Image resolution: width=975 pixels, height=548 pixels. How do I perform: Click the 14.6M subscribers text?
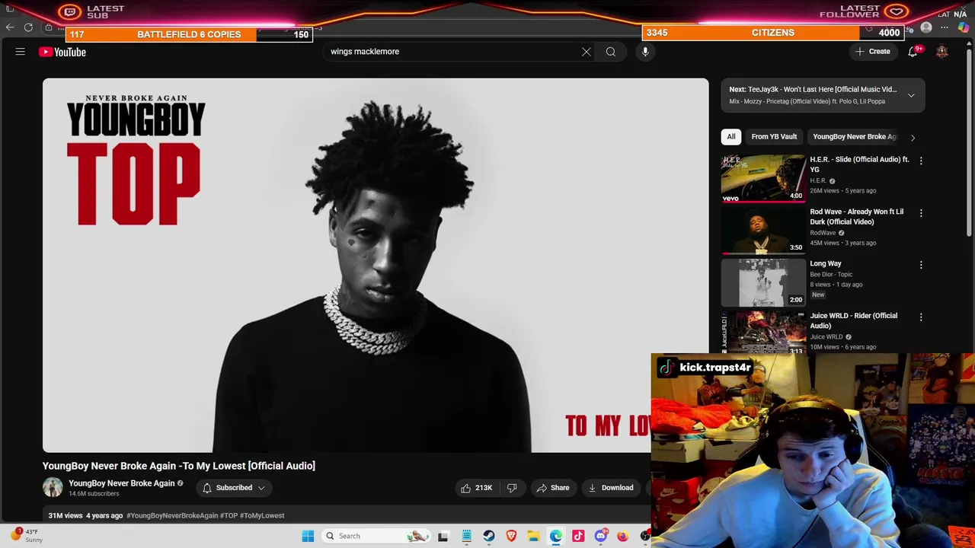click(94, 494)
